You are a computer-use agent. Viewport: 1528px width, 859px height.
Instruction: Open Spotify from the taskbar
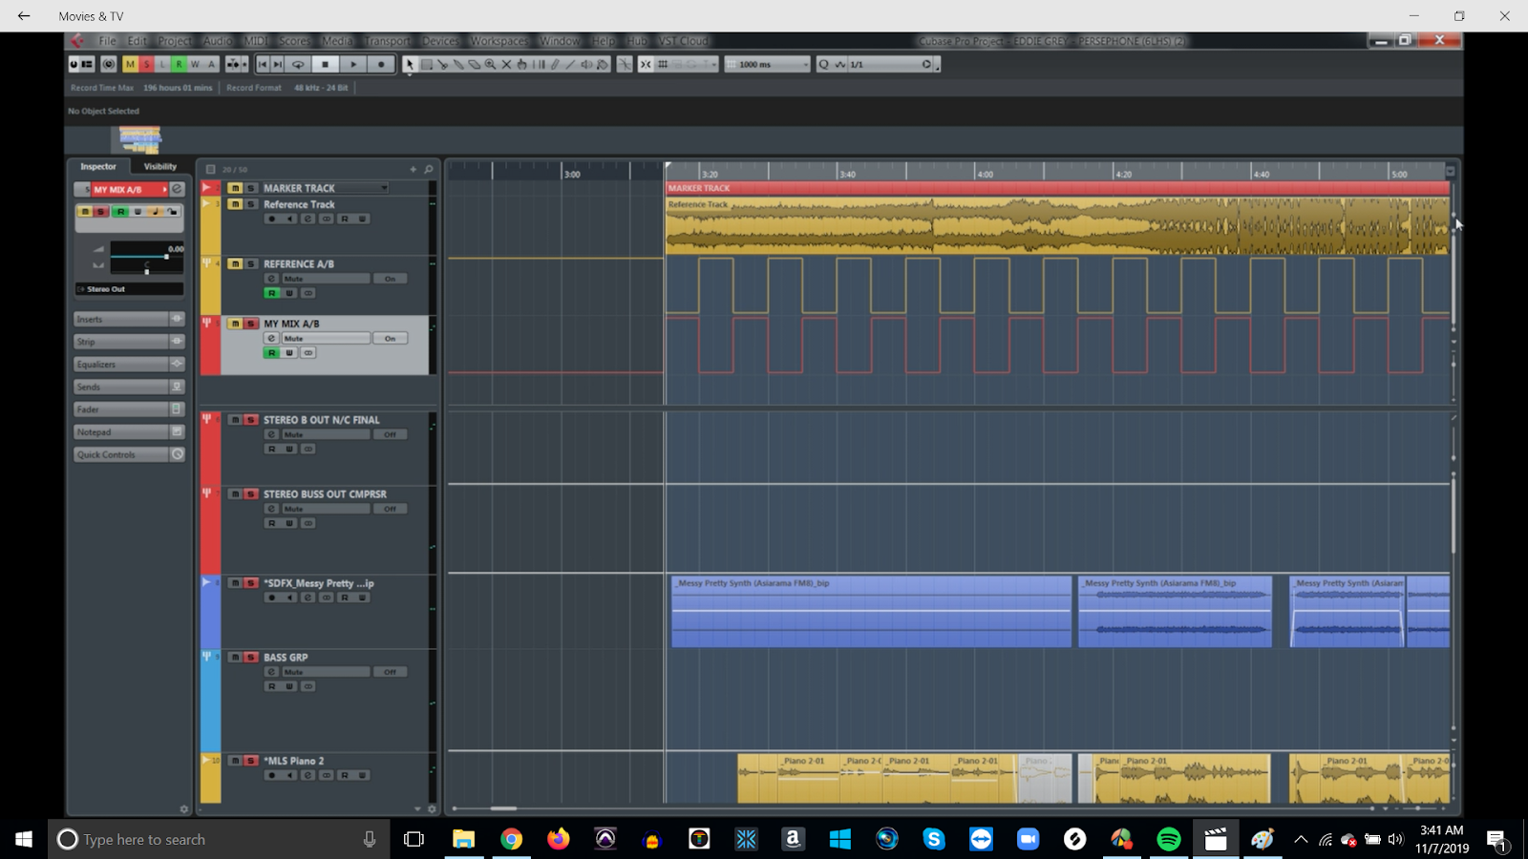(1168, 839)
